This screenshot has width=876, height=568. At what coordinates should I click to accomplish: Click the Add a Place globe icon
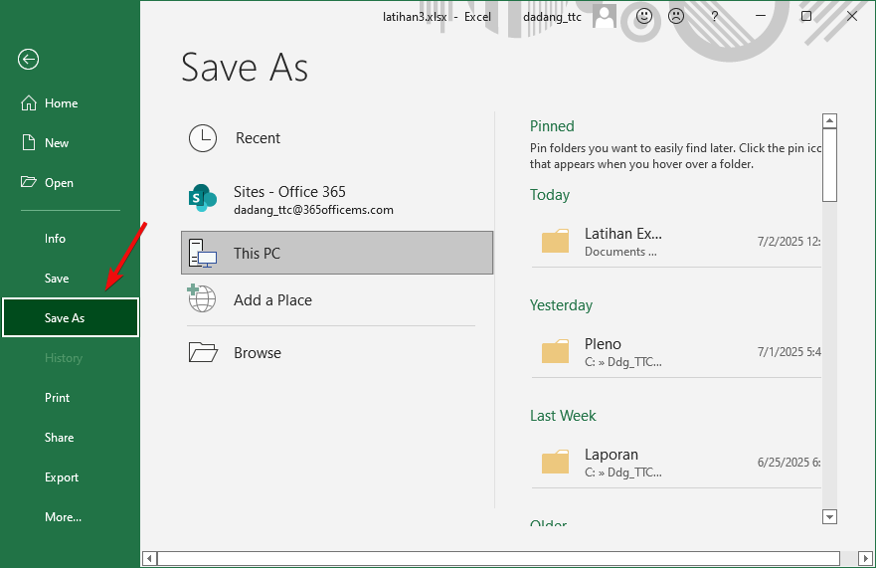[202, 298]
